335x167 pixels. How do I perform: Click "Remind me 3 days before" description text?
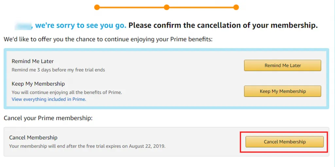58,70
